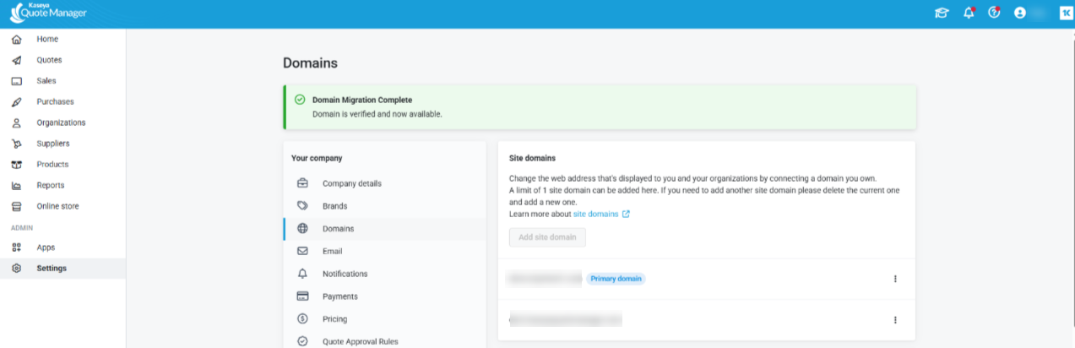This screenshot has width=1075, height=348.
Task: Open the training graduation cap icon
Action: click(x=941, y=13)
